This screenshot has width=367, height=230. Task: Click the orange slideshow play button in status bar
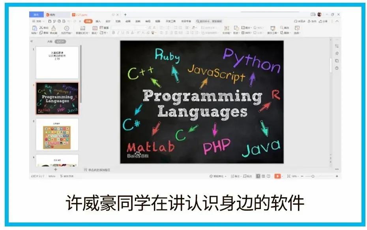[277, 176]
